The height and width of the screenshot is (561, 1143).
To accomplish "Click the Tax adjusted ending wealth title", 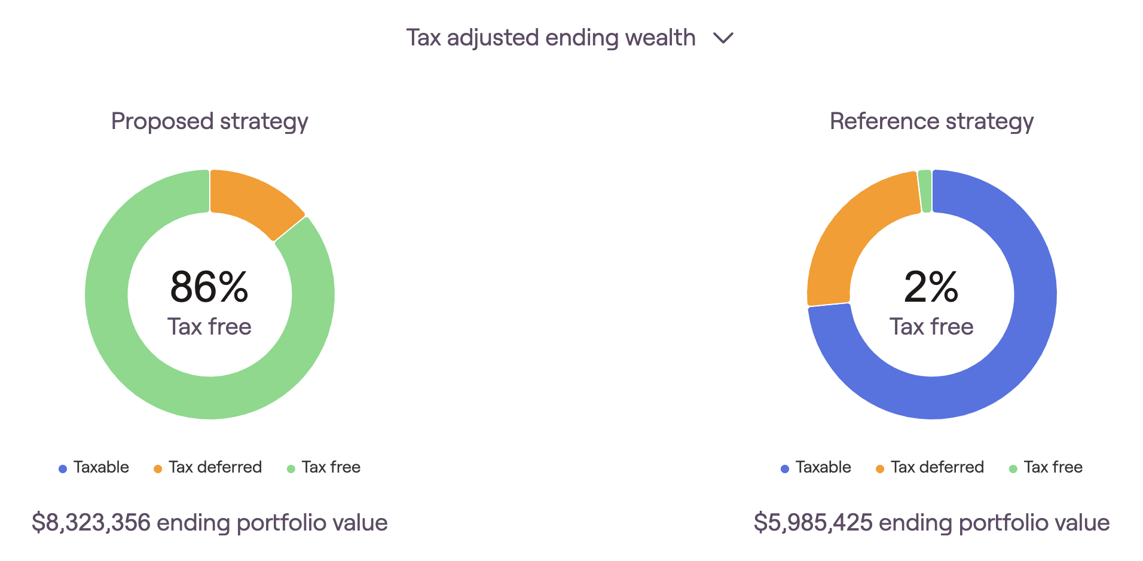I will [x=551, y=38].
